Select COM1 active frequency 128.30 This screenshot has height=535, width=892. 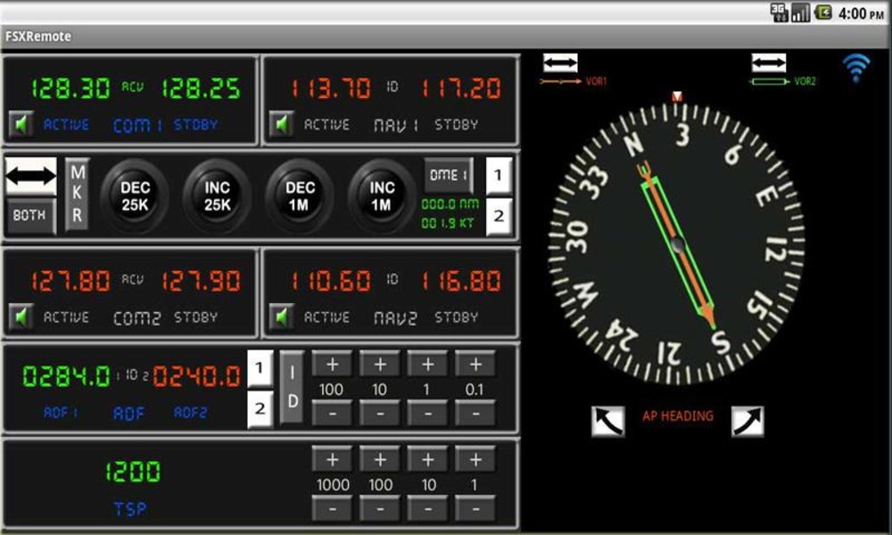coord(70,88)
